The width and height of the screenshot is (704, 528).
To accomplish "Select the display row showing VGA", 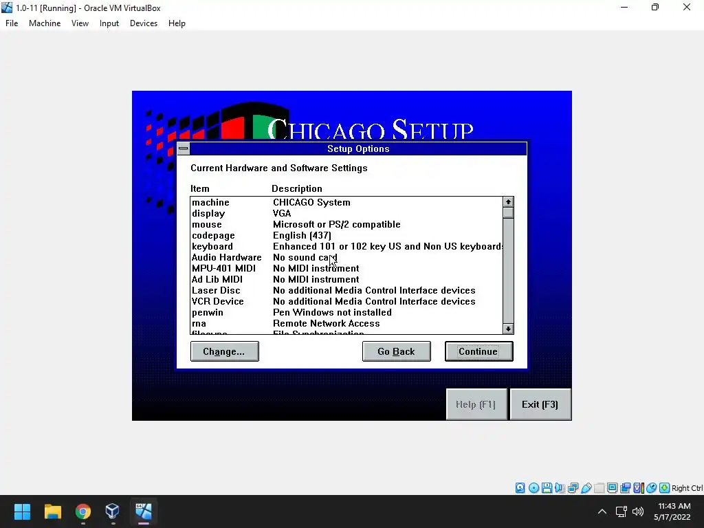I will tap(346, 213).
